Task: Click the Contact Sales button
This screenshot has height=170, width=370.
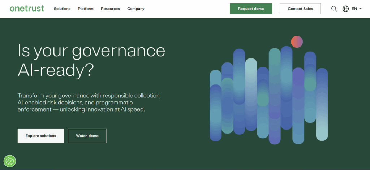Action: 300,9
